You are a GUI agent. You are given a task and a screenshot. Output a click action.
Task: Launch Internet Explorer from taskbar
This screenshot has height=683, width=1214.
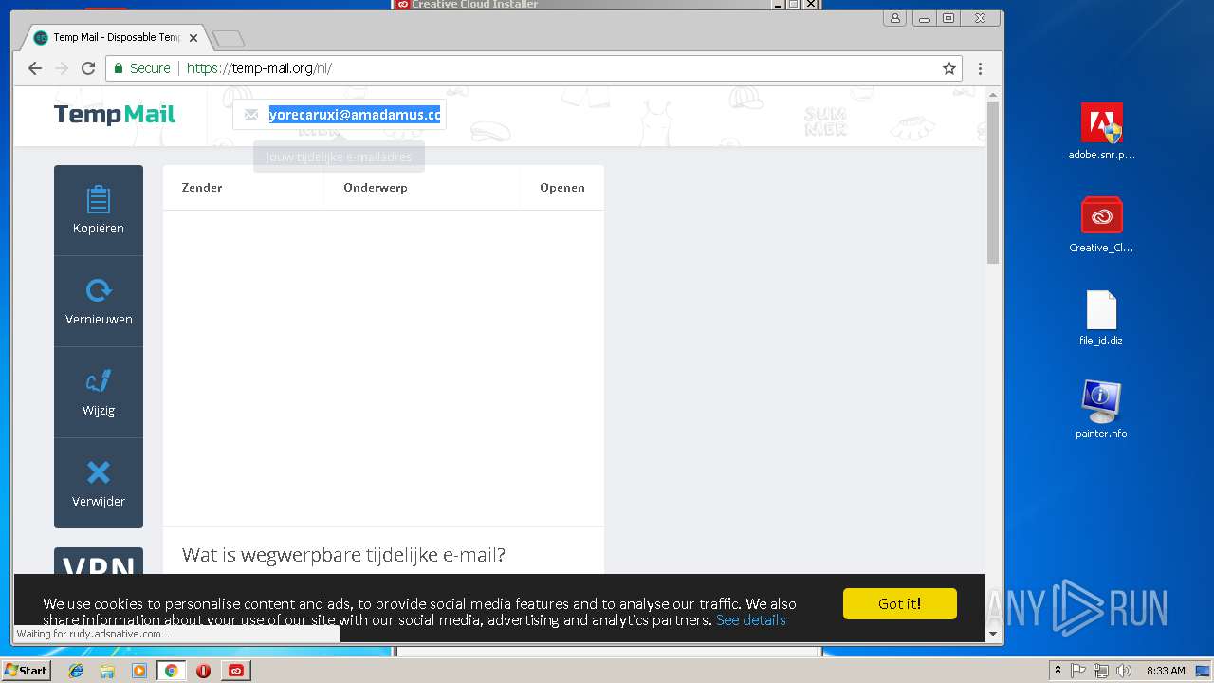point(76,671)
